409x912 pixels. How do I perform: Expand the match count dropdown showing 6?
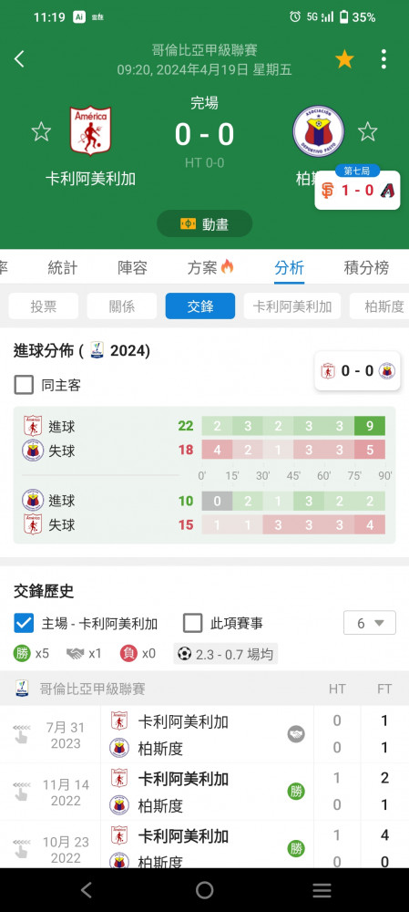click(x=370, y=623)
